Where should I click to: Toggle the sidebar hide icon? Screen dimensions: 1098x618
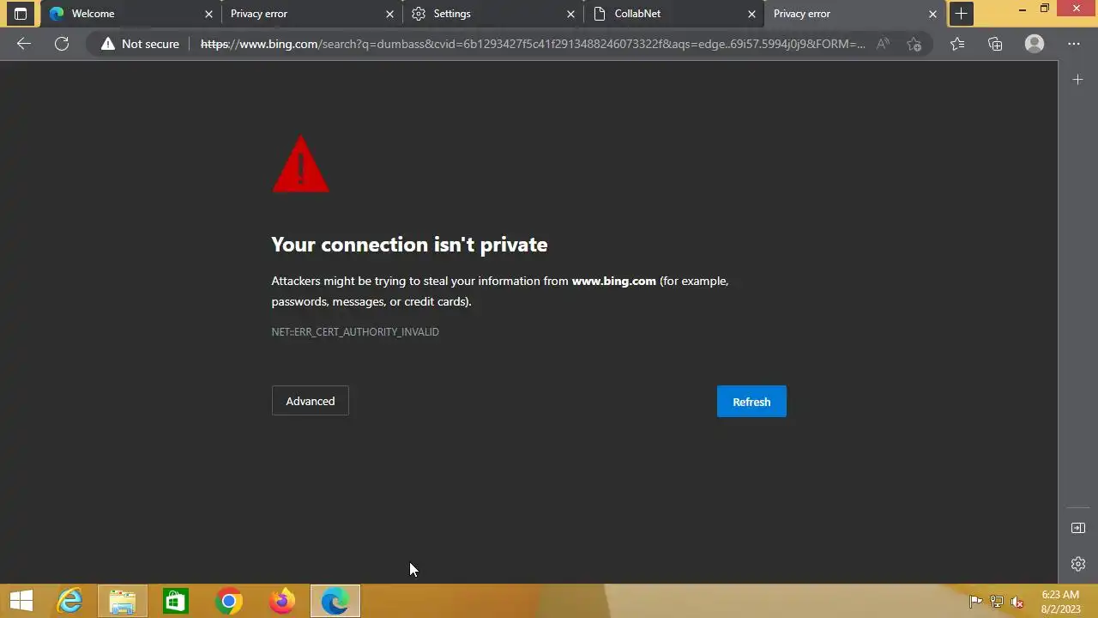click(x=1078, y=528)
